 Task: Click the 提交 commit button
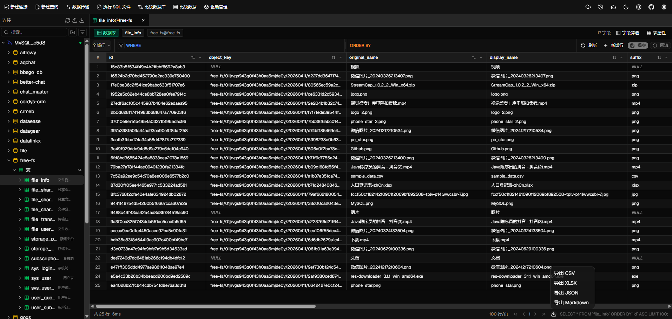click(638, 46)
